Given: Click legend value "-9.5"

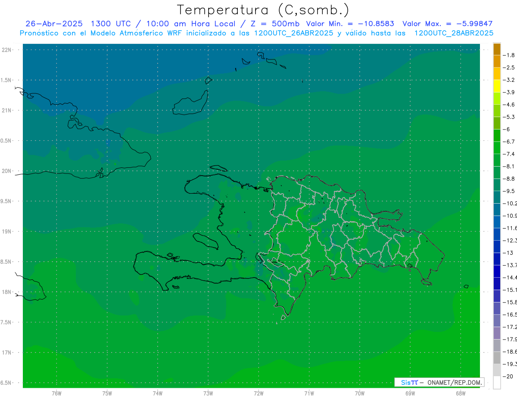Looking at the screenshot, I should pyautogui.click(x=509, y=191).
